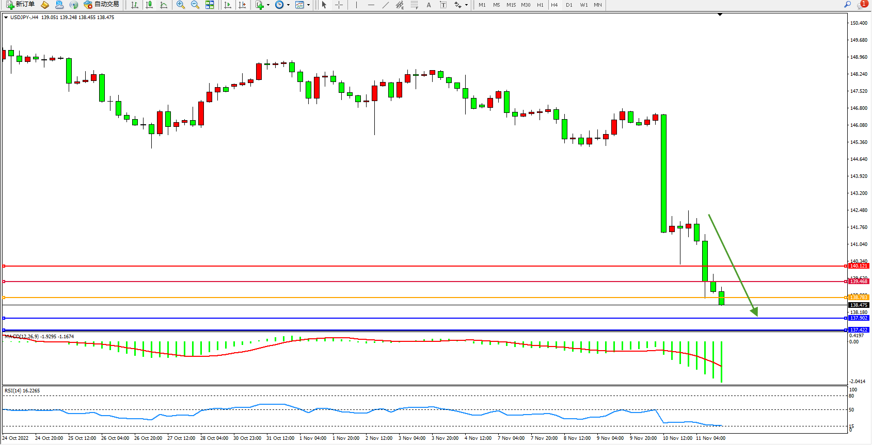Switch chart to bar chart mode
Screen dimensions: 872x445
click(x=135, y=5)
